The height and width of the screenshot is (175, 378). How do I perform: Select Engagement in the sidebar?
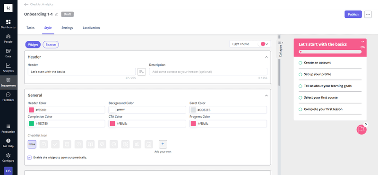click(9, 82)
